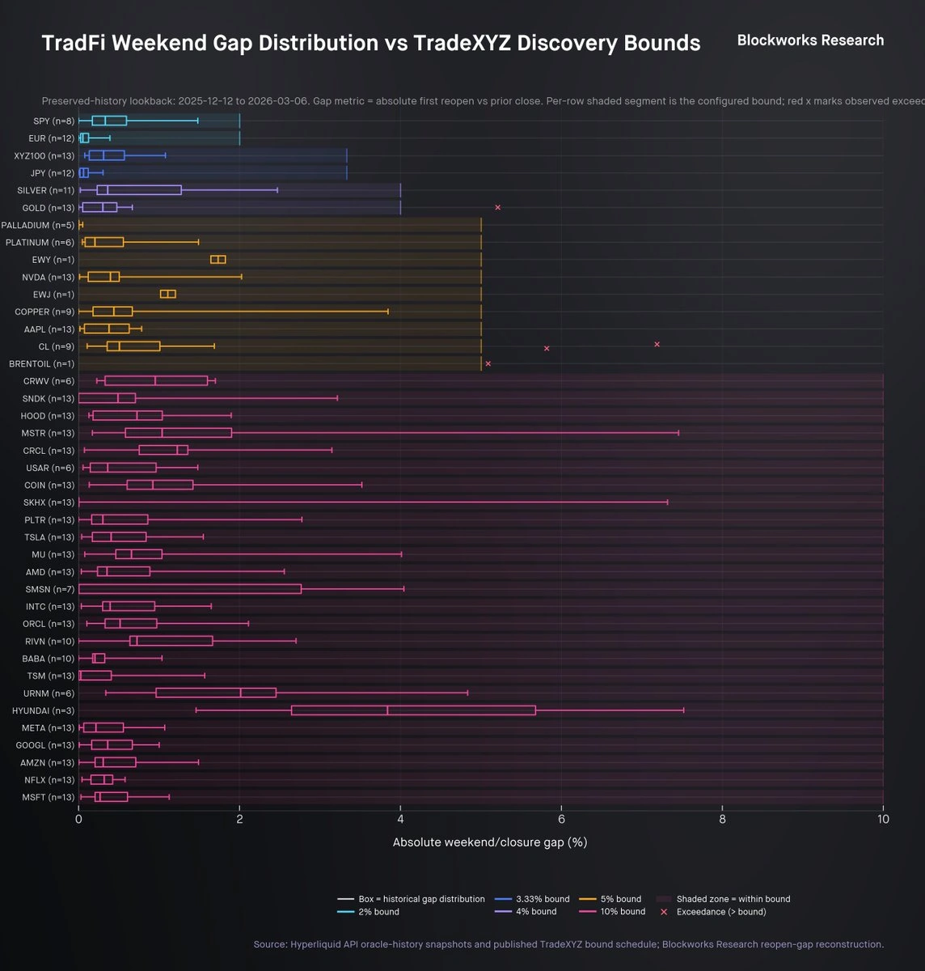Viewport: 925px width, 971px height.
Task: Select the 'INTC (n=13)' row label
Action: point(50,607)
